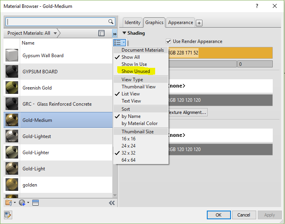The width and height of the screenshot is (285, 224).
Task: Collapse the Shading section triangle
Action: coord(124,33)
